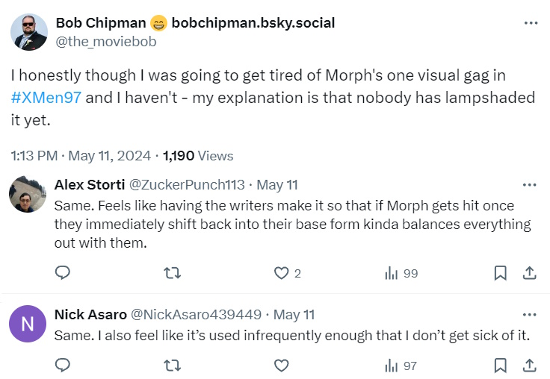550x379 pixels.
Task: Open more options on Alex Storti's reply
Action: click(529, 184)
